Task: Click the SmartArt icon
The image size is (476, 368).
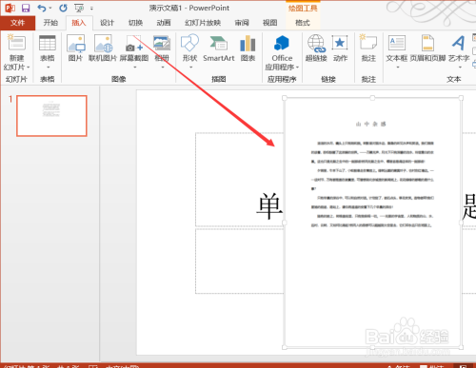Action: [219, 44]
